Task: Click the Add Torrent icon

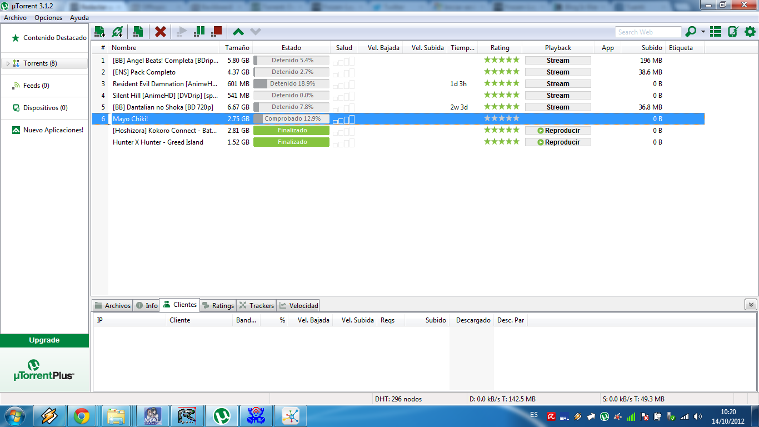Action: [100, 32]
